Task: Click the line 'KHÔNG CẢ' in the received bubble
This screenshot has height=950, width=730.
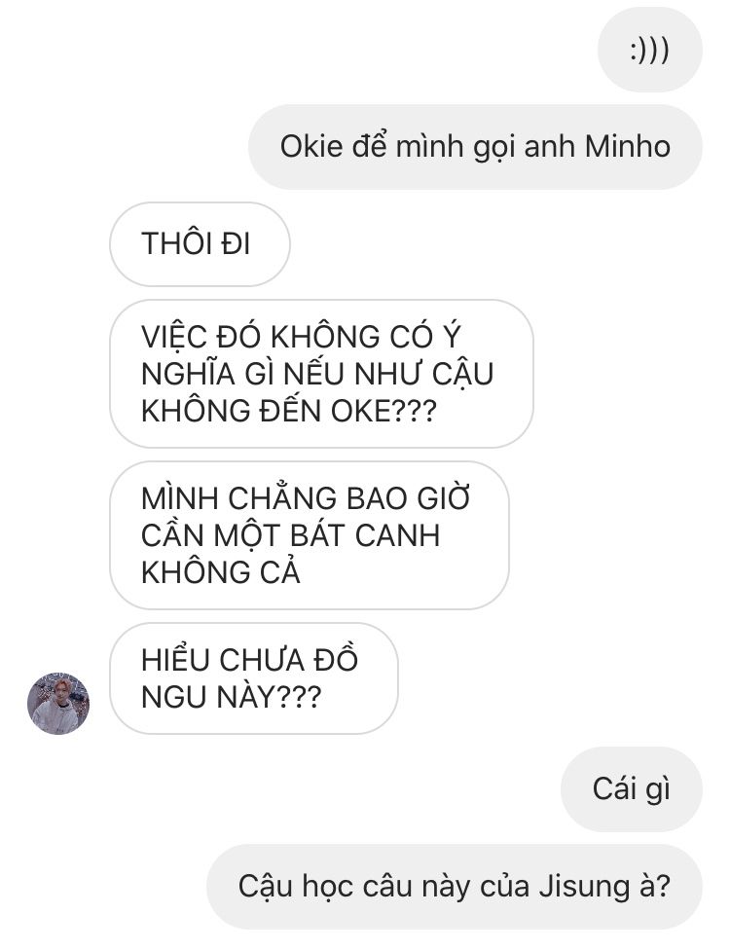Action: point(221,572)
